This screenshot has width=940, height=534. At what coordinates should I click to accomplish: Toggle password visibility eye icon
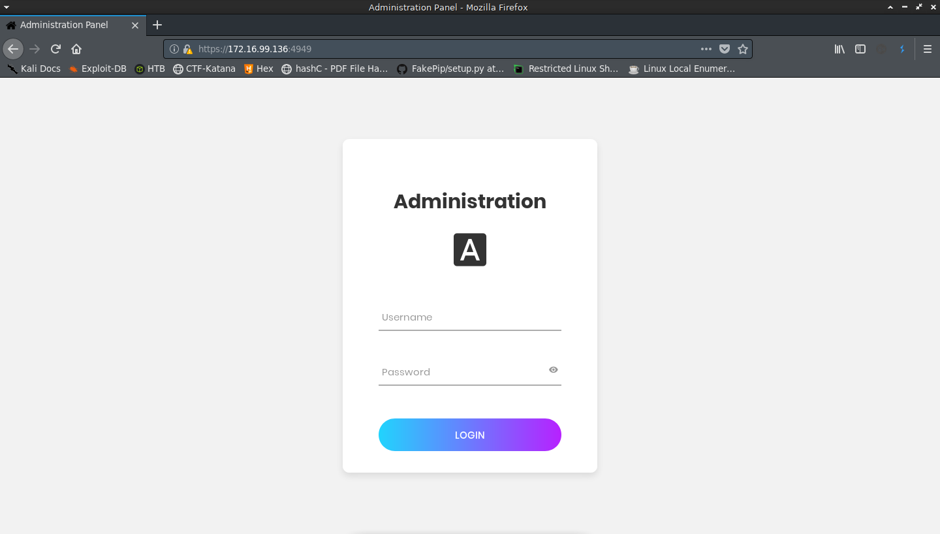[554, 370]
